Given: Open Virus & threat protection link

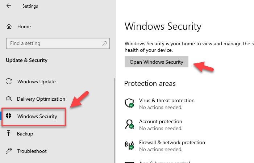Looking at the screenshot, I should [x=167, y=100].
